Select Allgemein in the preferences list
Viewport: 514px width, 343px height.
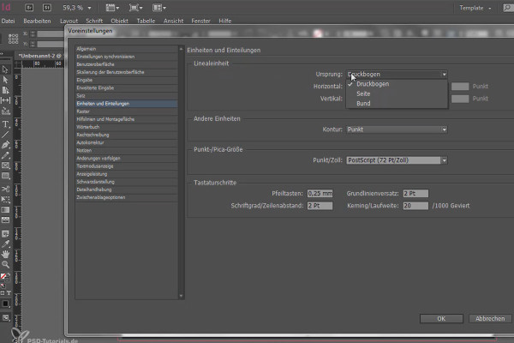pyautogui.click(x=127, y=49)
